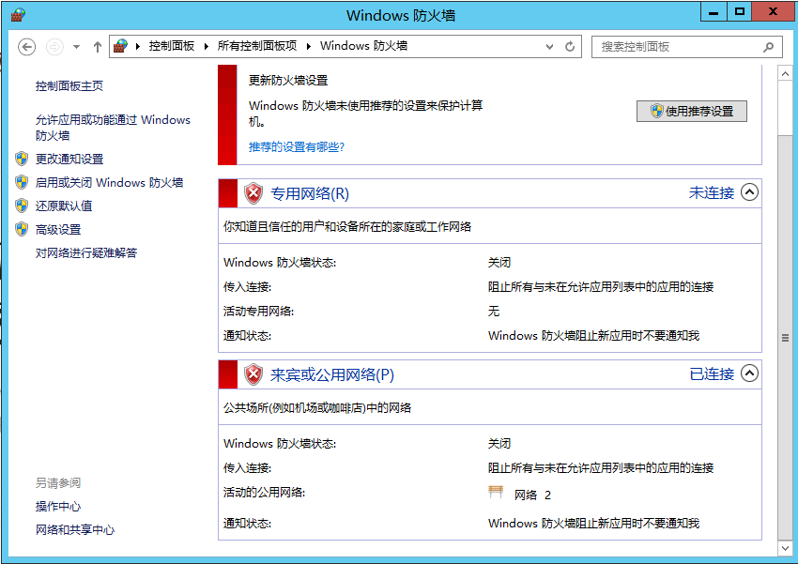Expand arrow before 控制面板 breadcrumb
The image size is (798, 564).
coord(137,47)
